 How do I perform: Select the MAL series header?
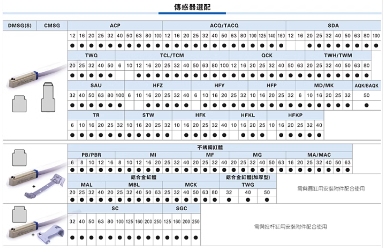point(86,185)
